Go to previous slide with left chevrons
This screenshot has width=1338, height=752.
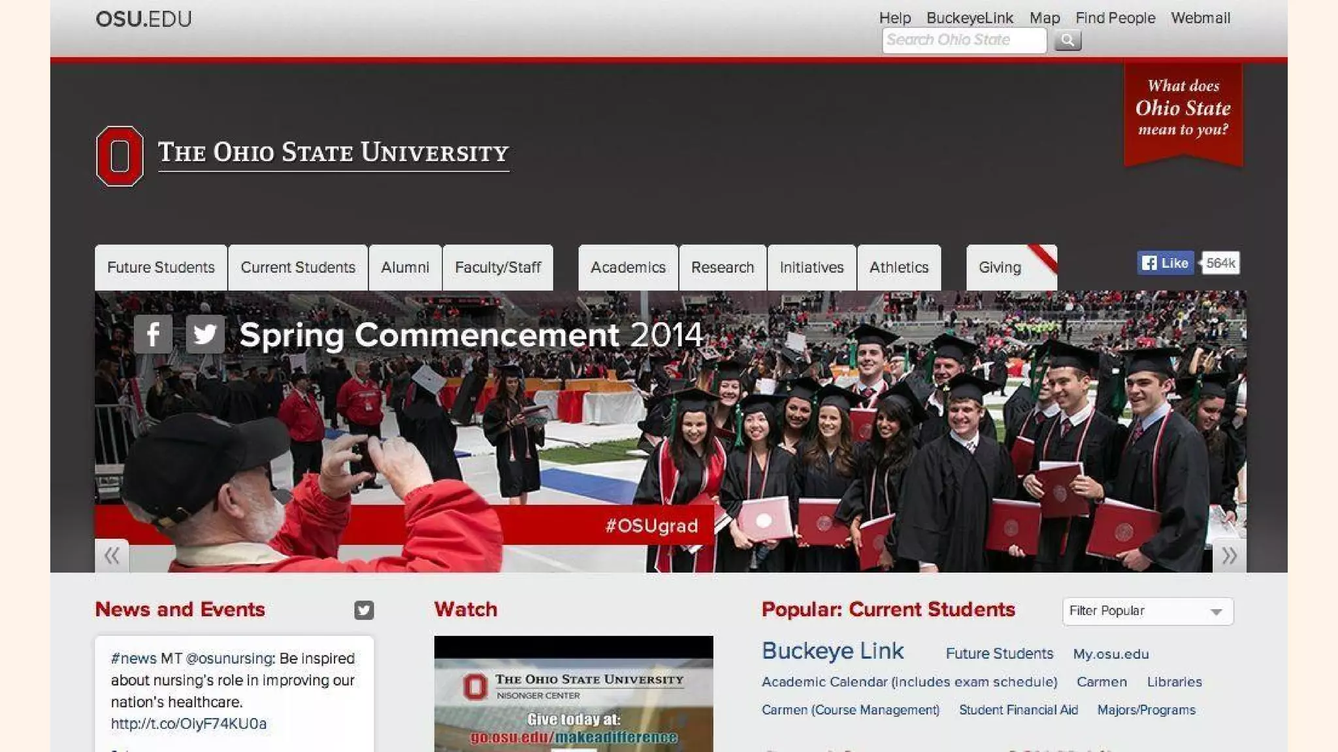(112, 556)
